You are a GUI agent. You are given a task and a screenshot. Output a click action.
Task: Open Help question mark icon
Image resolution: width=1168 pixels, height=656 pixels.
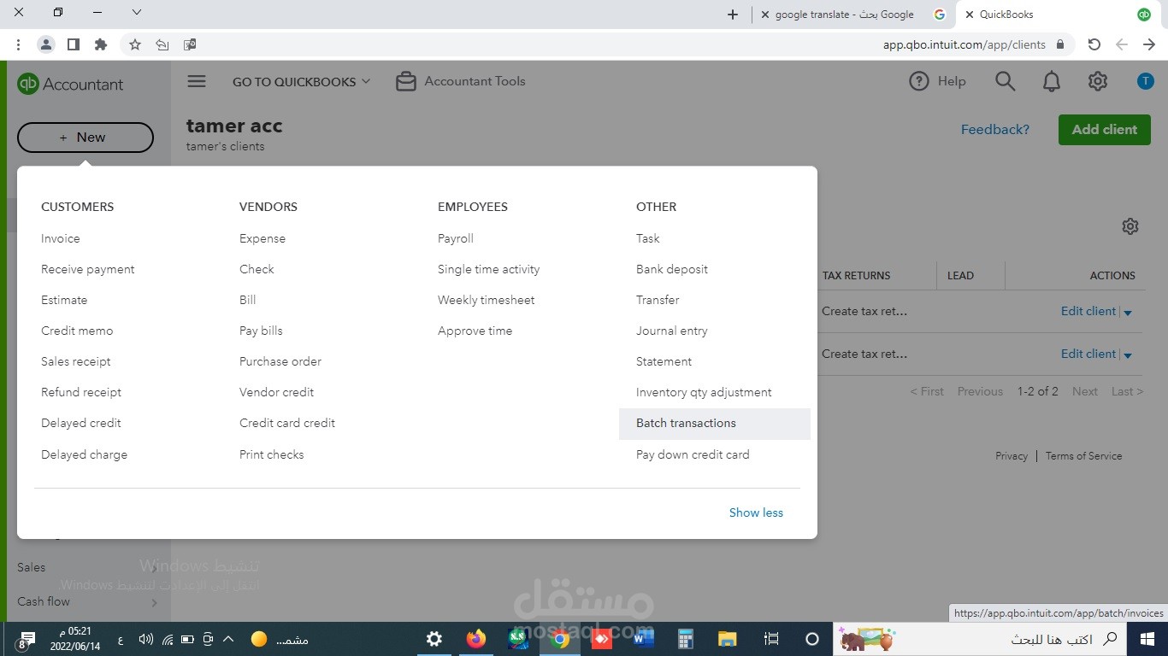click(919, 81)
